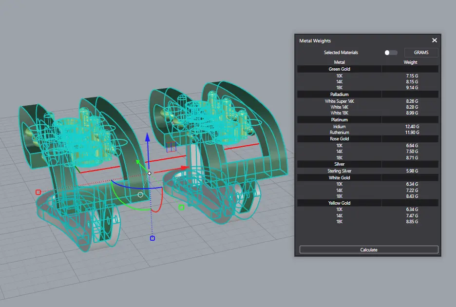The image size is (456, 307).
Task: Select the Green Gold group row
Action: 339,69
